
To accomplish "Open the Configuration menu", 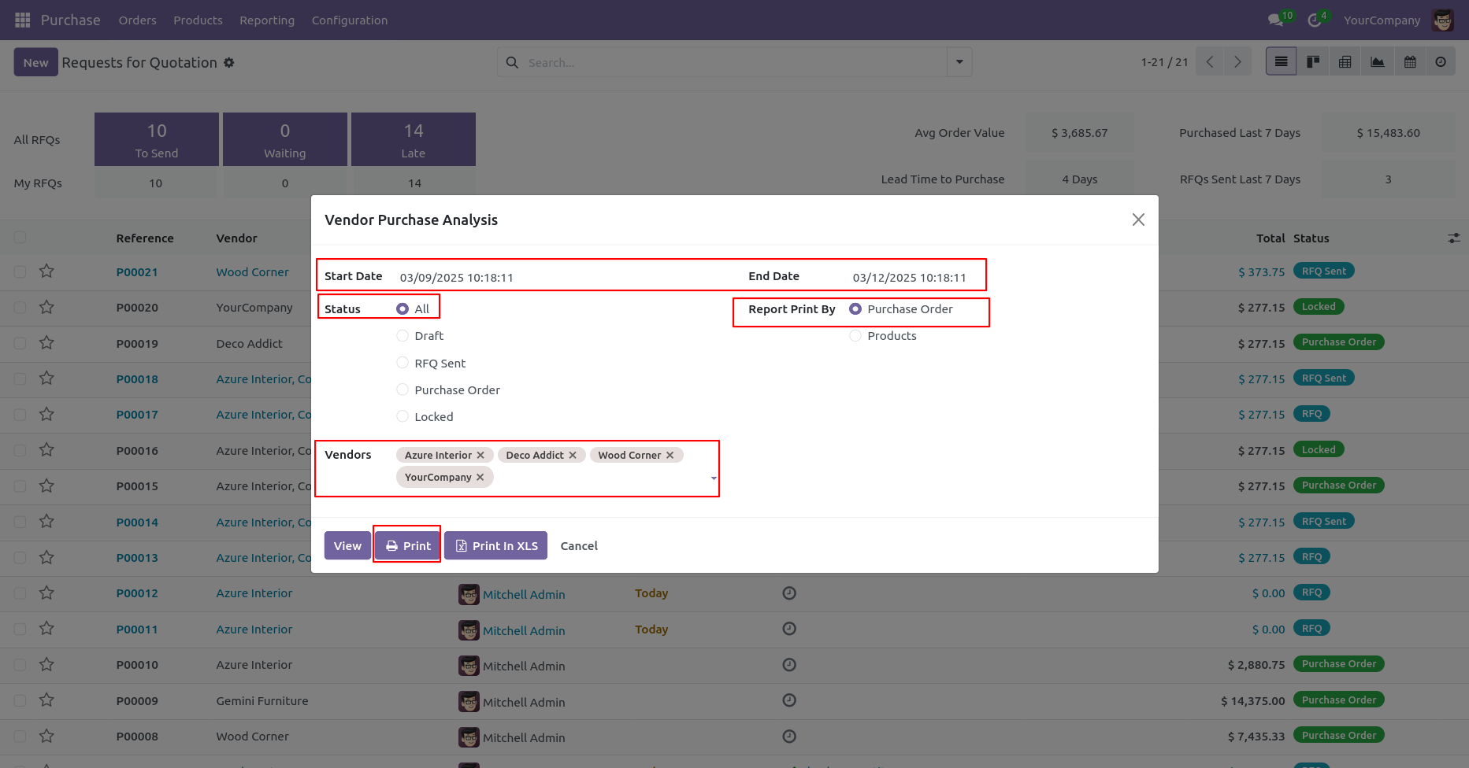I will pos(350,20).
